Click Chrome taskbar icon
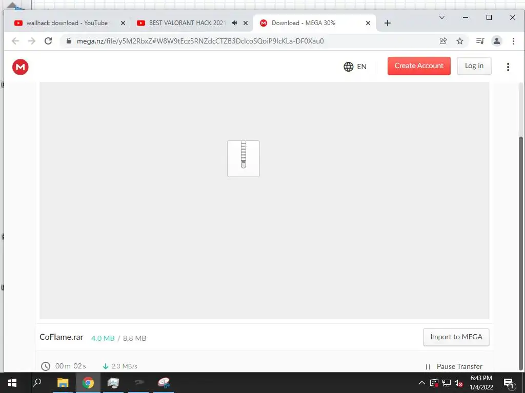Image resolution: width=525 pixels, height=393 pixels. tap(88, 383)
